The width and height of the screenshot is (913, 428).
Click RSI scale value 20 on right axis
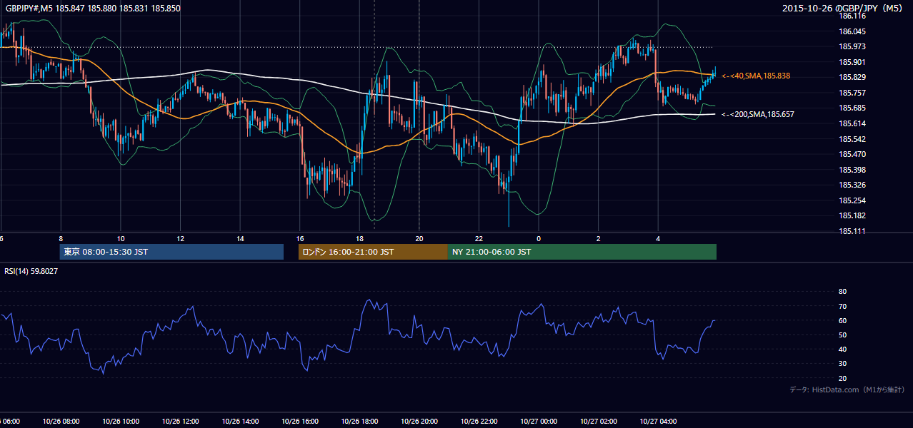842,378
